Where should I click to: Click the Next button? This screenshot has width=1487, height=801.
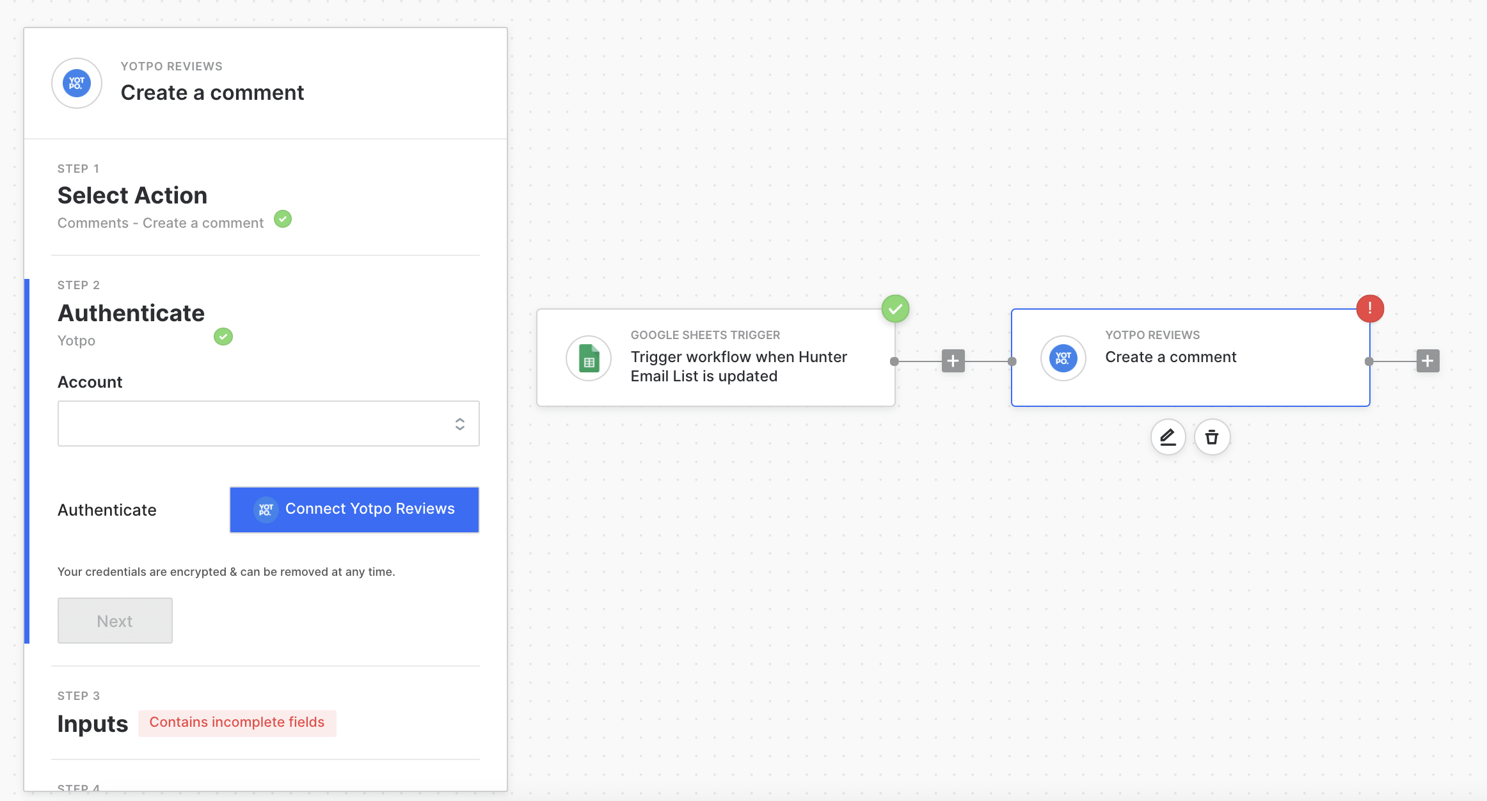pos(115,621)
